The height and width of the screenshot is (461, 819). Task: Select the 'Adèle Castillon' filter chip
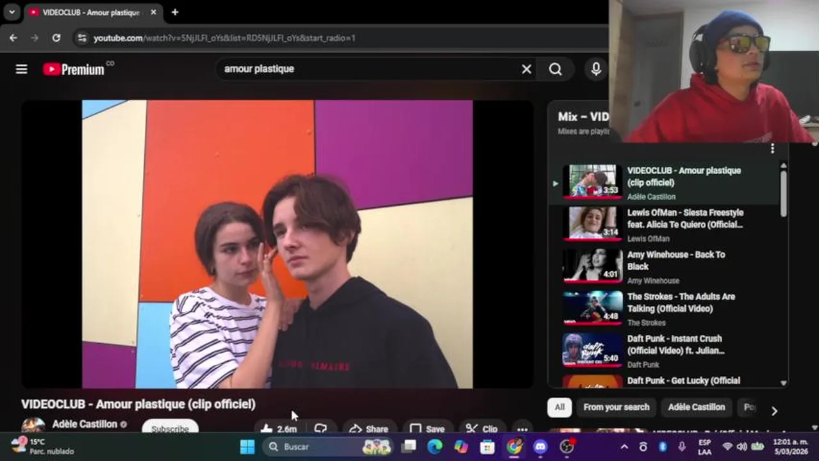tap(697, 407)
